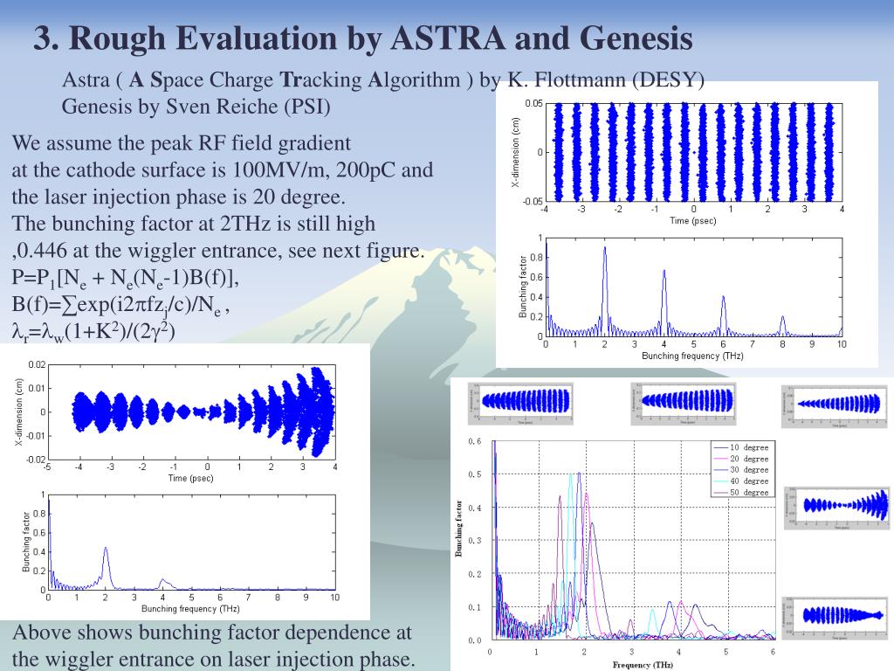Click the '50 degree' legend entry

point(742,493)
